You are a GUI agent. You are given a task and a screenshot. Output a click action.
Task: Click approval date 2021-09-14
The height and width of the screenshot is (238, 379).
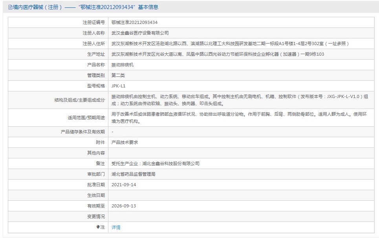(124, 185)
